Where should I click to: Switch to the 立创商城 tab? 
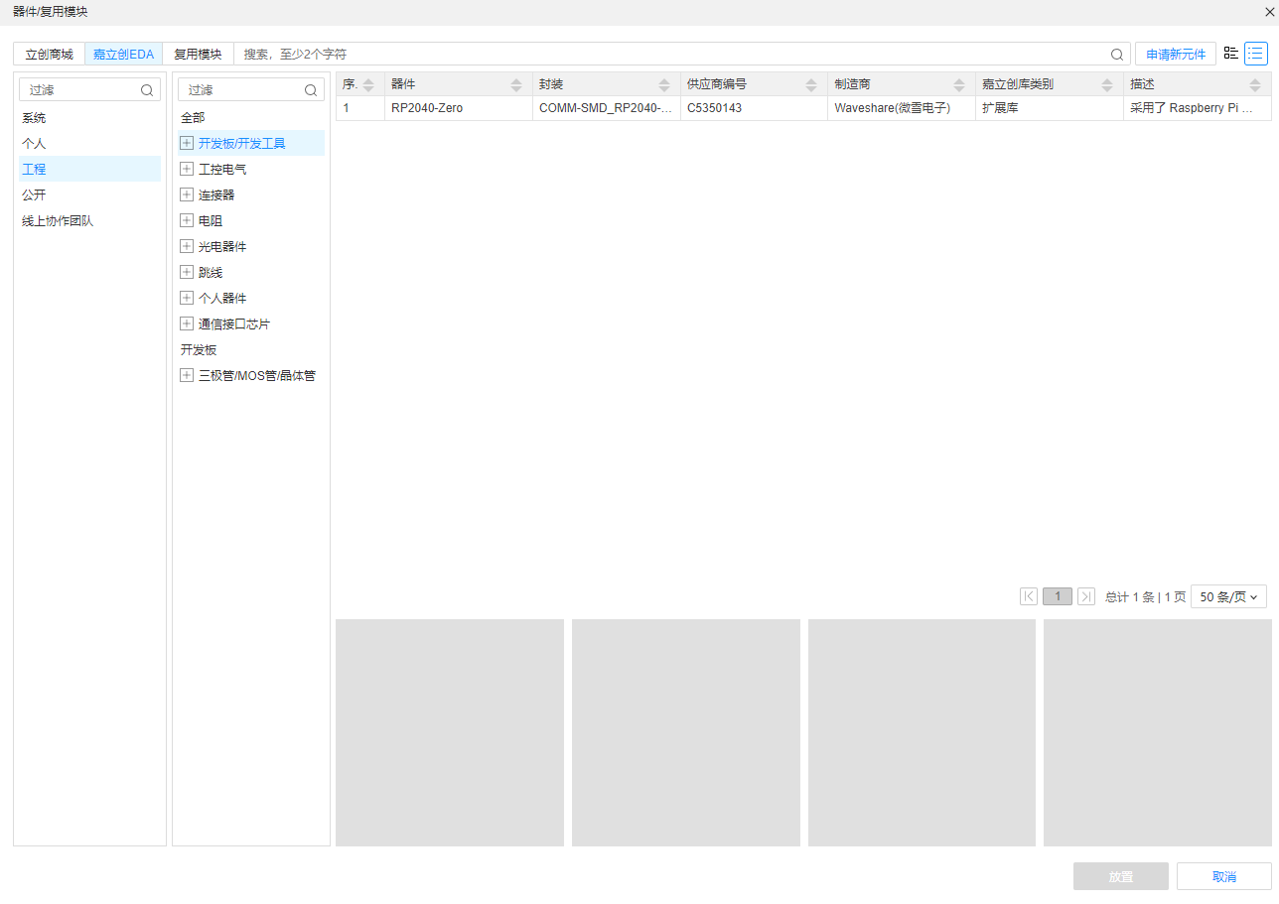50,55
